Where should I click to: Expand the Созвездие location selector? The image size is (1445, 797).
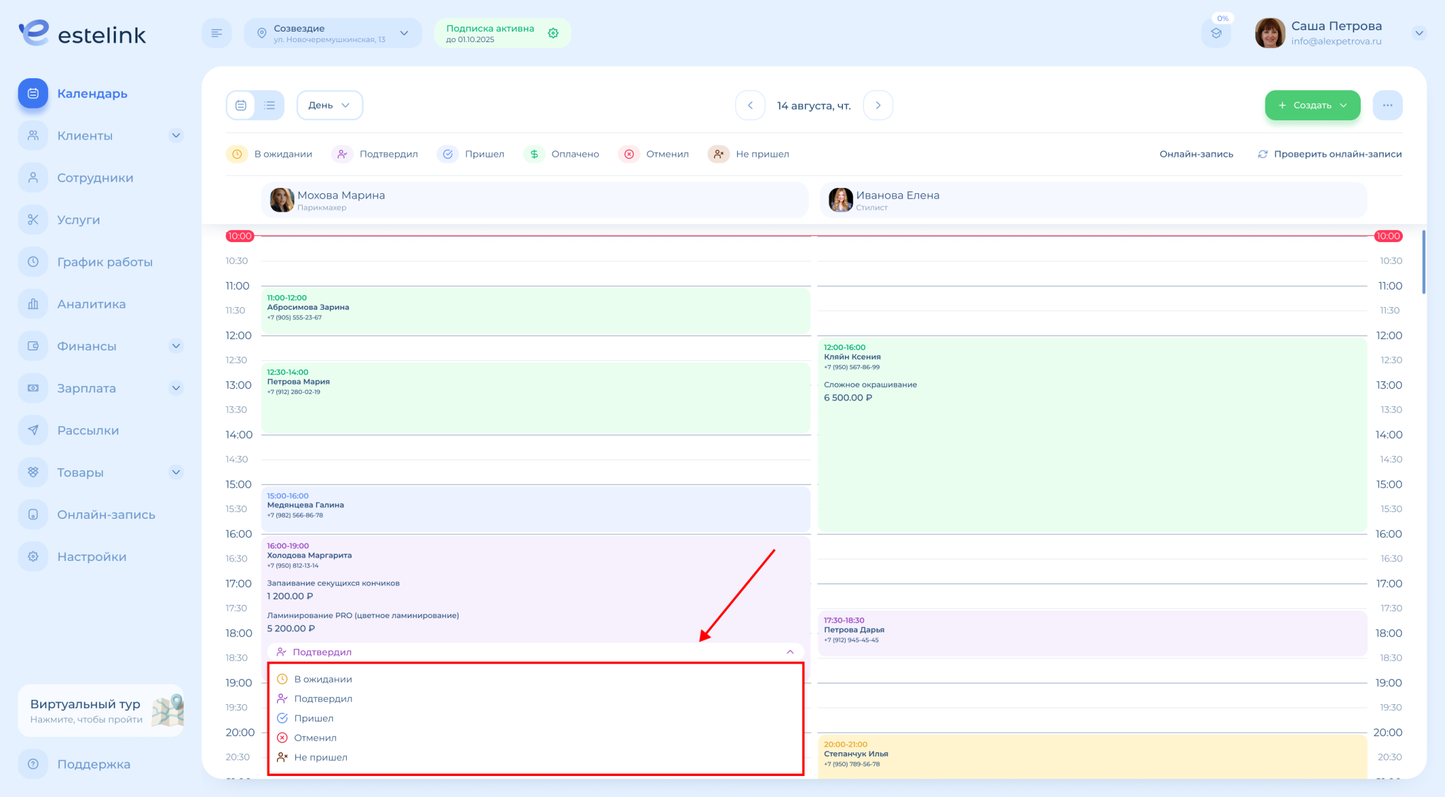click(332, 34)
